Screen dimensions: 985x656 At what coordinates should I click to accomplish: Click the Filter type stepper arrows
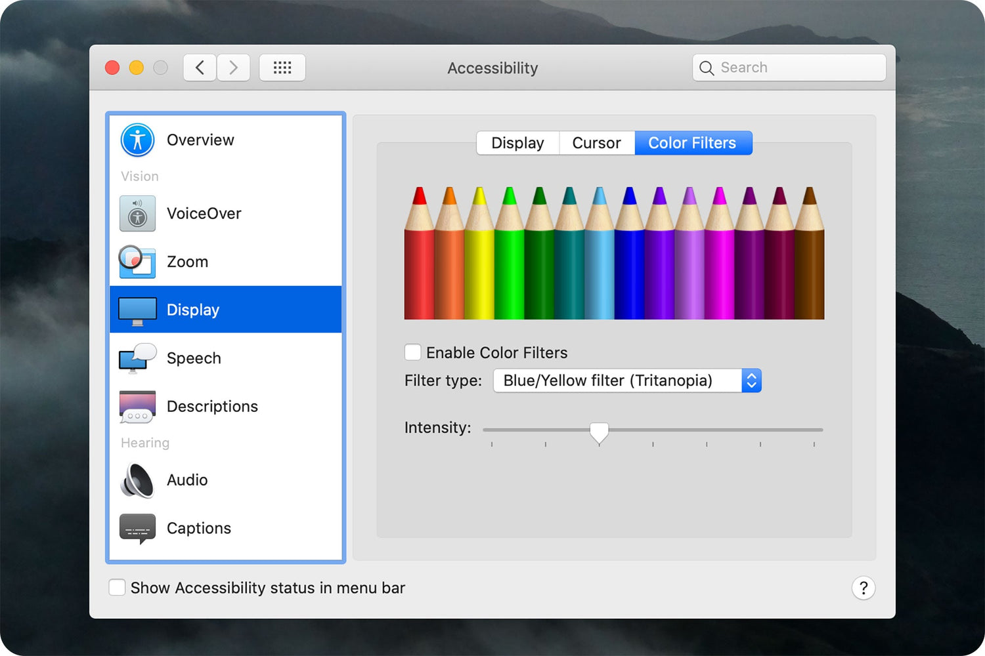[751, 380]
